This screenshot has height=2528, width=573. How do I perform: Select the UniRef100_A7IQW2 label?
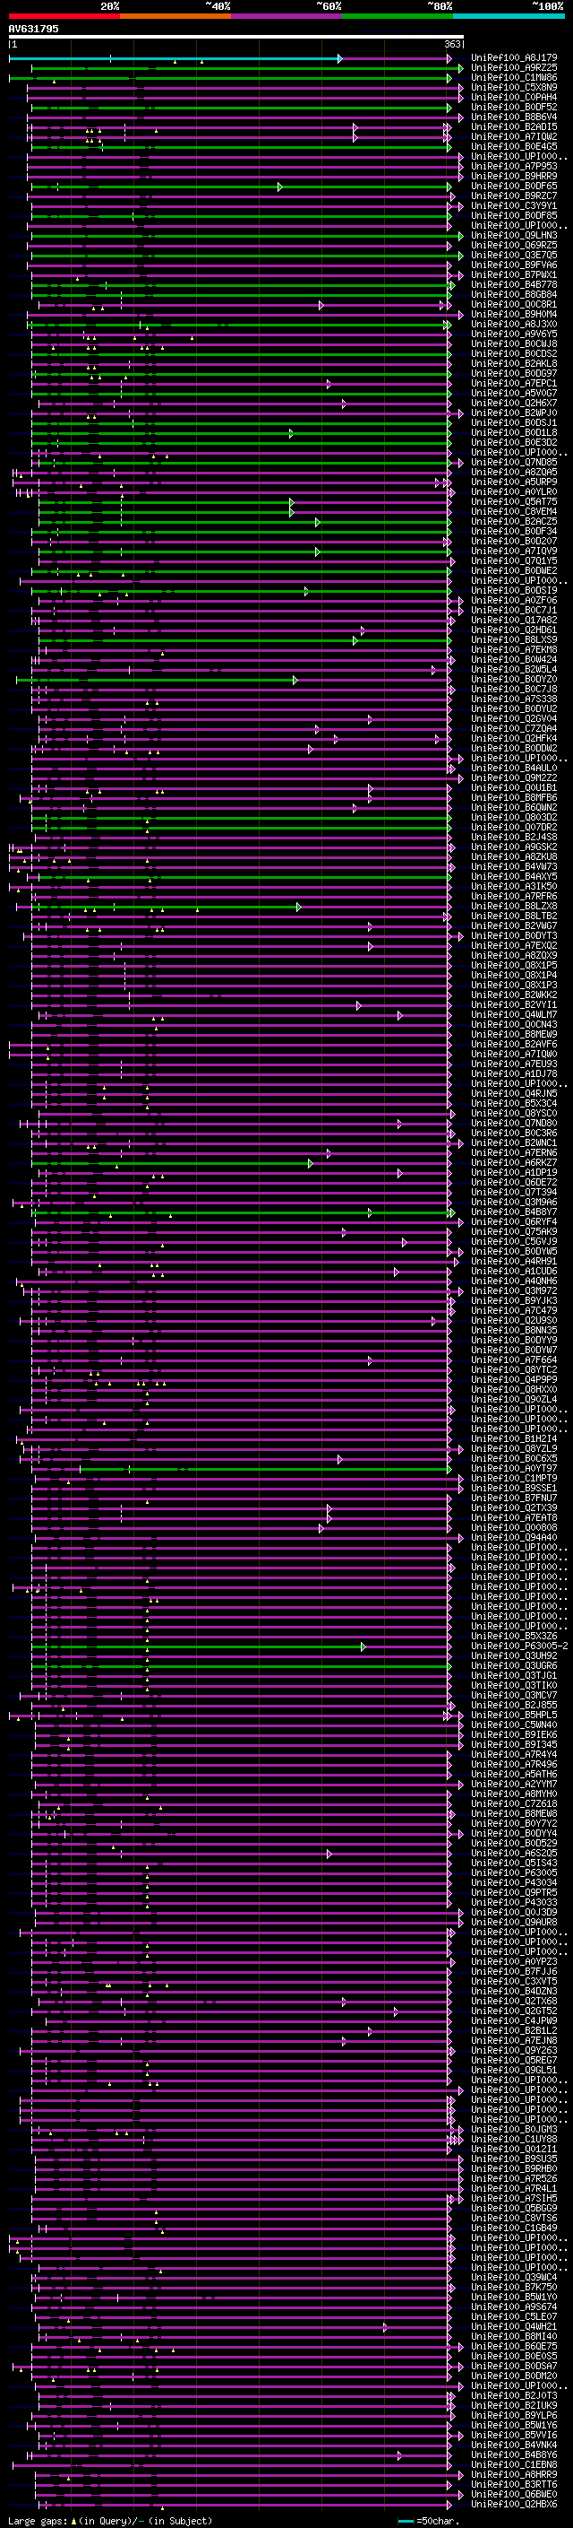(514, 136)
